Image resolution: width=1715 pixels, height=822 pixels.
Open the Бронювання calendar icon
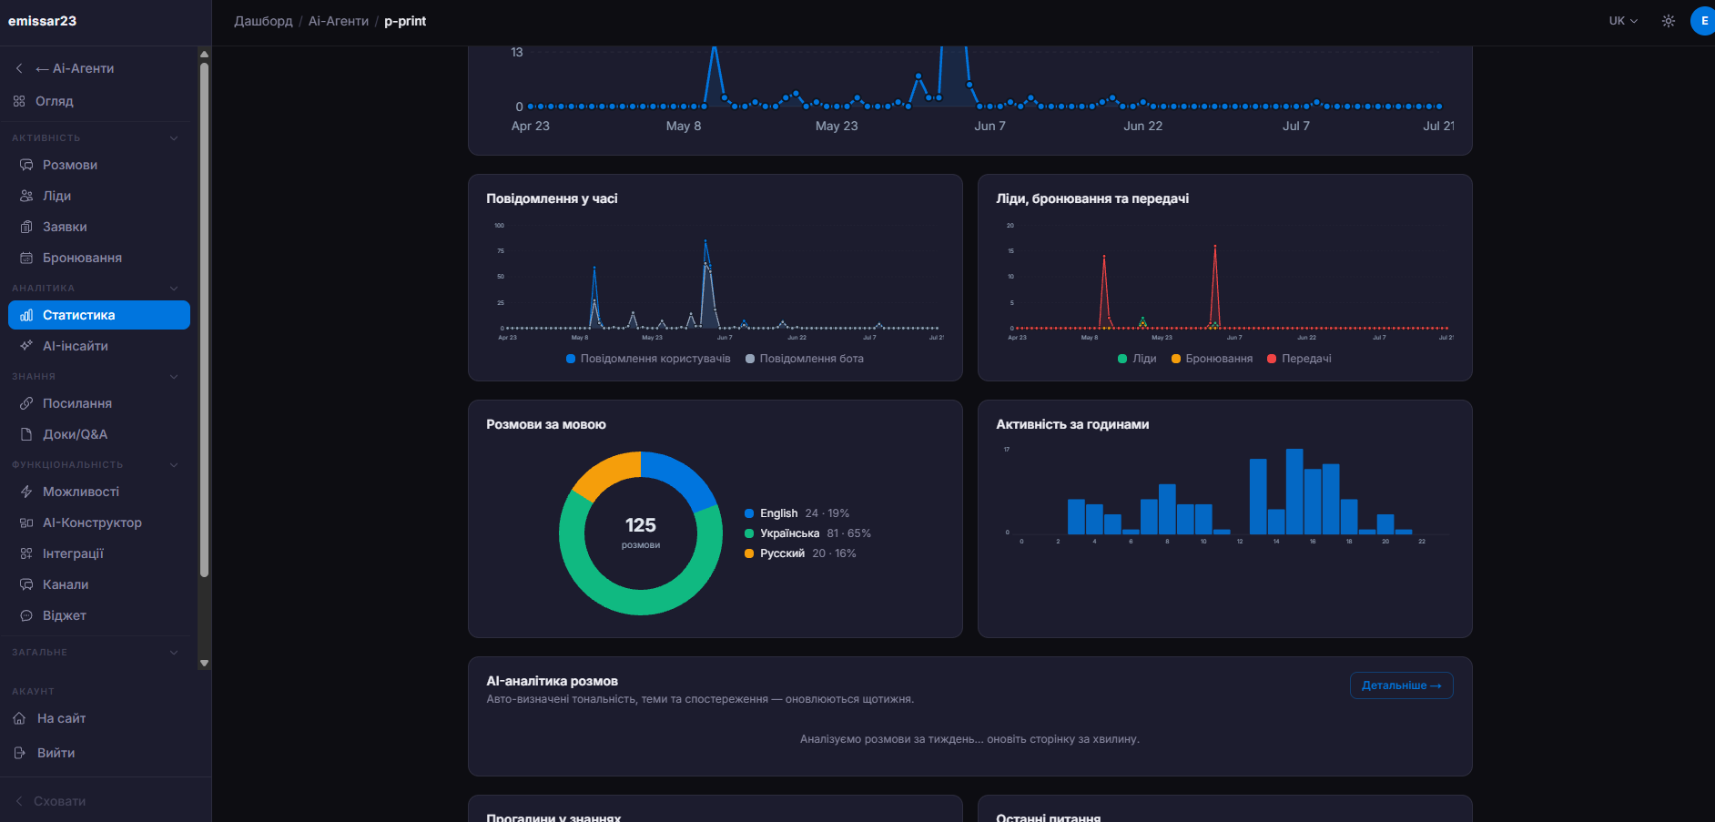click(26, 258)
